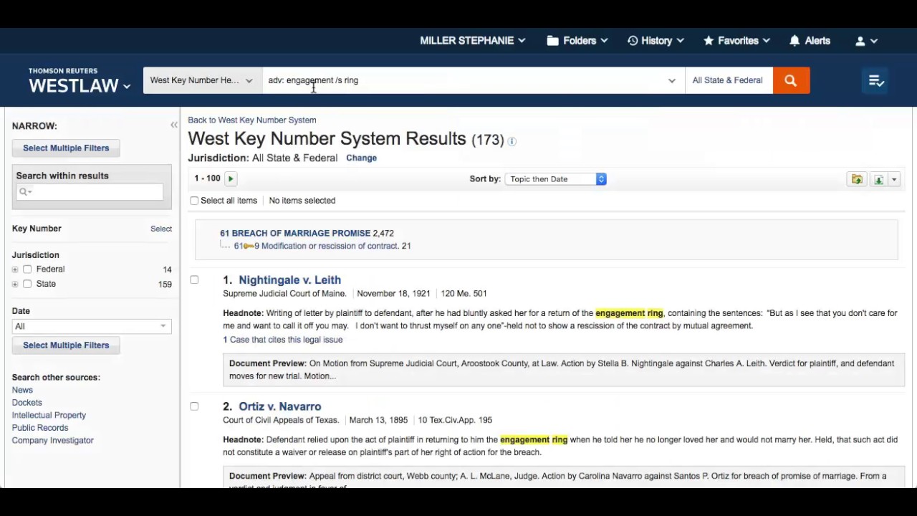The image size is (917, 516).
Task: Open the History clock menu
Action: click(x=656, y=41)
